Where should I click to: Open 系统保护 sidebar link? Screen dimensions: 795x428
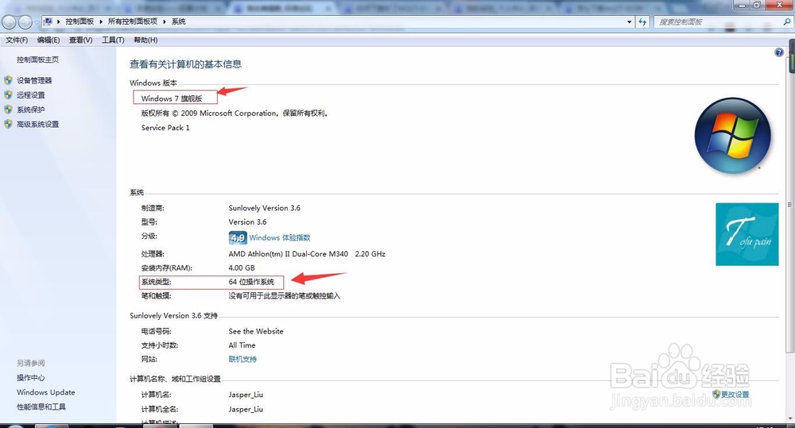(30, 110)
